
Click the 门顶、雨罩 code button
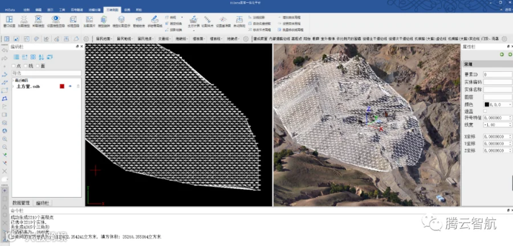tap(490, 39)
